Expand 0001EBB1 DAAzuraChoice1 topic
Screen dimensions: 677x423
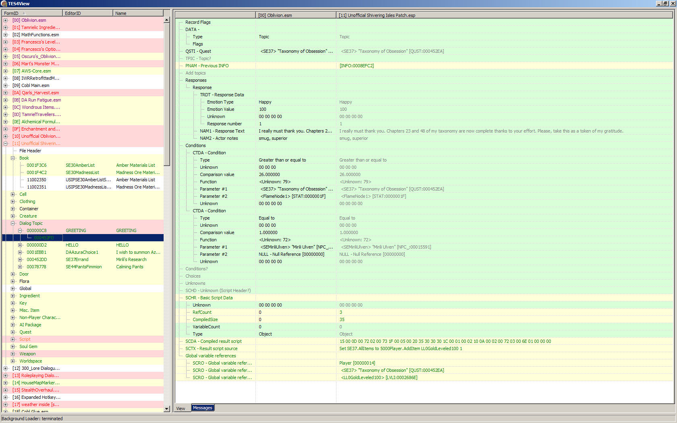(x=20, y=252)
